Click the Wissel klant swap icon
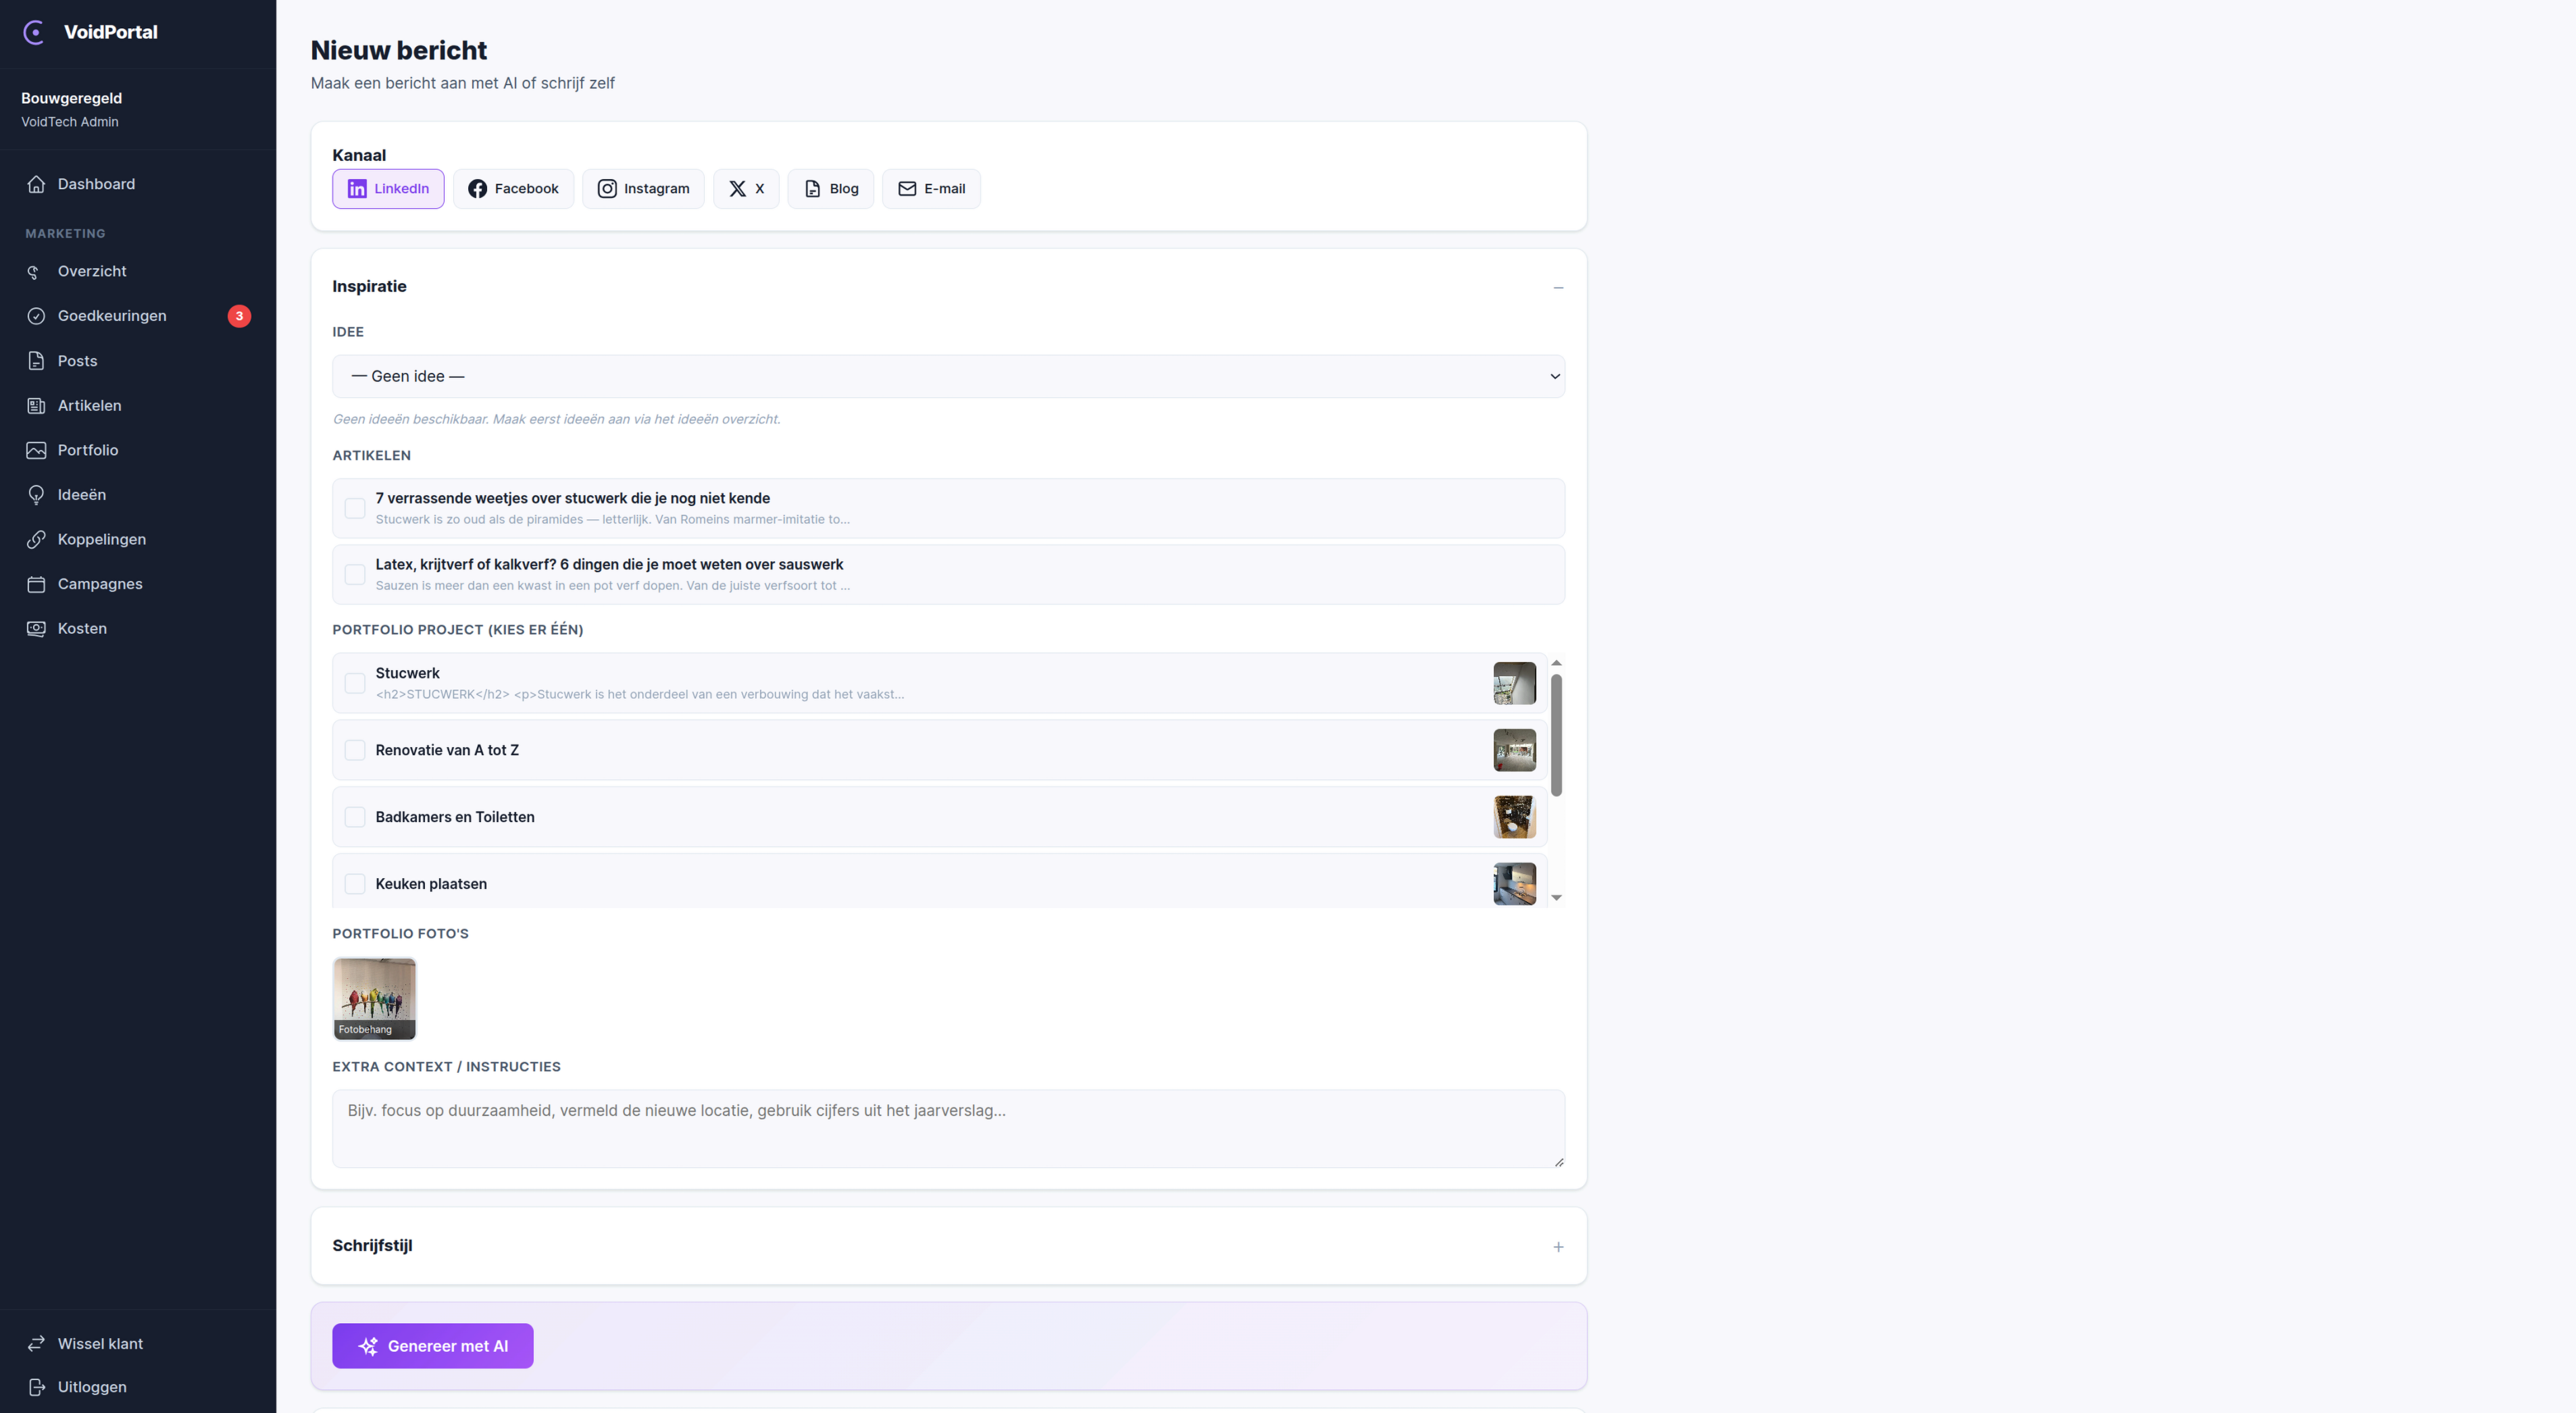 click(36, 1344)
